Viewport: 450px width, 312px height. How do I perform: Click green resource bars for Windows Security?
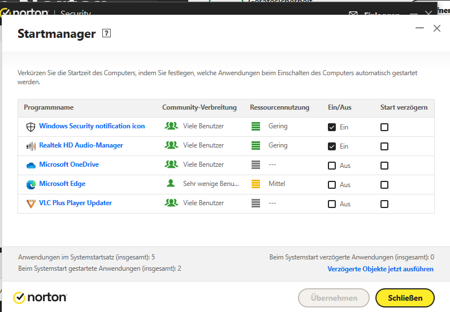[x=256, y=126]
